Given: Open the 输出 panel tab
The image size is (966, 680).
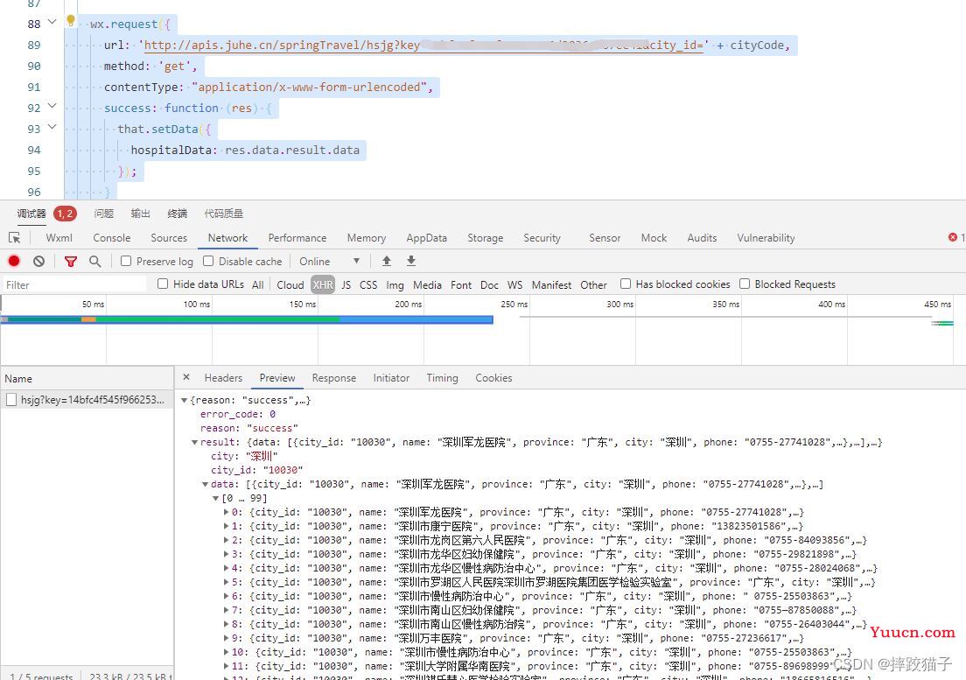Looking at the screenshot, I should [141, 214].
